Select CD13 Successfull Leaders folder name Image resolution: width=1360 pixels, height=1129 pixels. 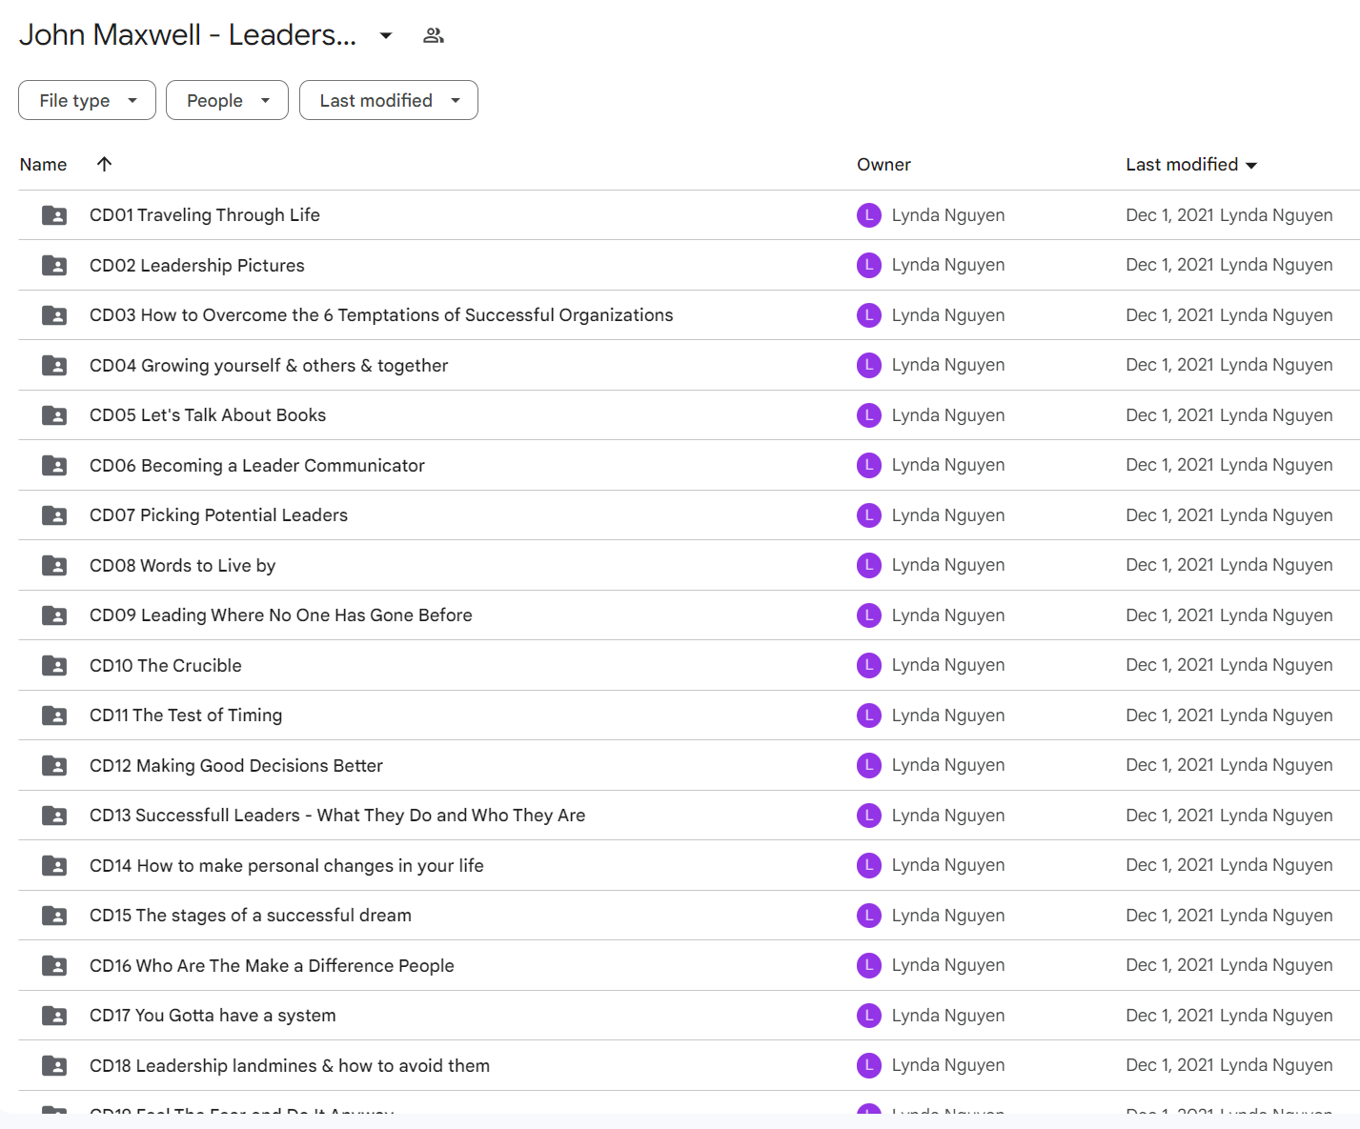point(337,816)
